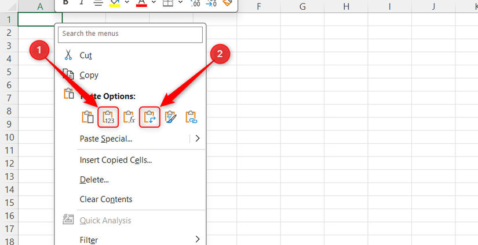Open the borders dropdown arrow
Image resolution: width=478 pixels, height=245 pixels.
[x=180, y=2]
